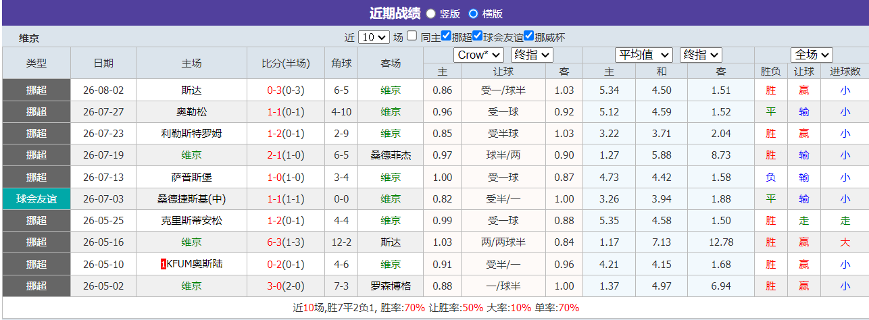Click the 走 handicap result on 26-05-25
The image size is (869, 320).
804,220
